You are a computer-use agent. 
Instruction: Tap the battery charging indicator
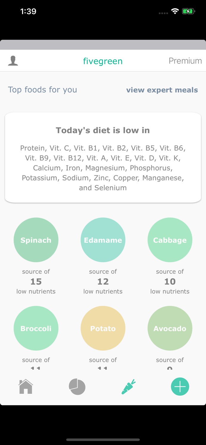click(188, 11)
